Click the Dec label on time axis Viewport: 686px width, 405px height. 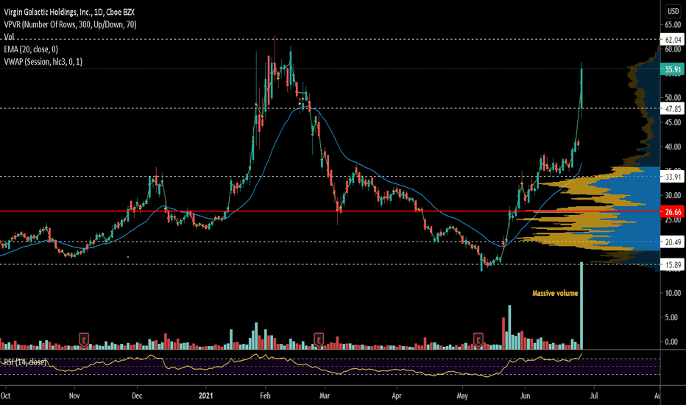[x=137, y=396]
